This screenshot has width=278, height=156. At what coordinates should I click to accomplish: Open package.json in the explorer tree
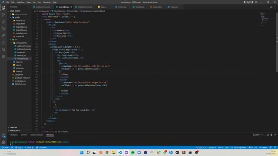click(20, 81)
